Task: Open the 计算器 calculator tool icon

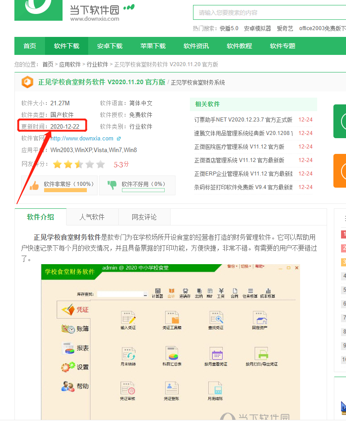Action: [x=157, y=292]
